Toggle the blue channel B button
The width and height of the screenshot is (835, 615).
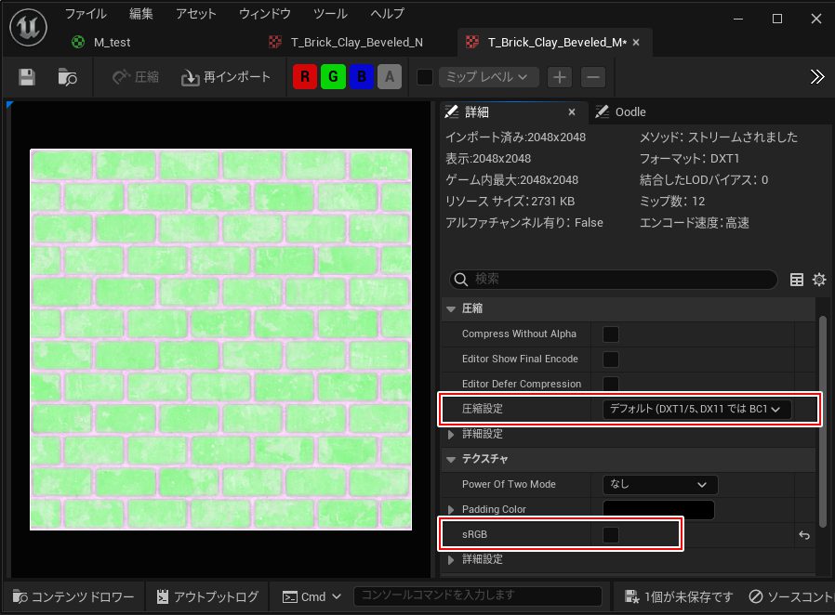[362, 77]
